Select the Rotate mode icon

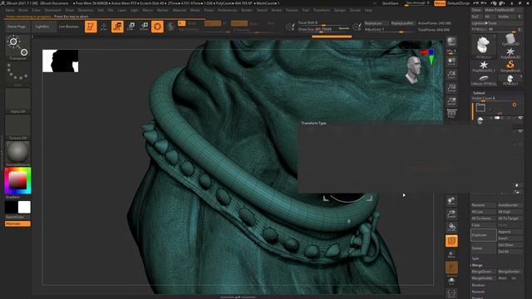(144, 27)
